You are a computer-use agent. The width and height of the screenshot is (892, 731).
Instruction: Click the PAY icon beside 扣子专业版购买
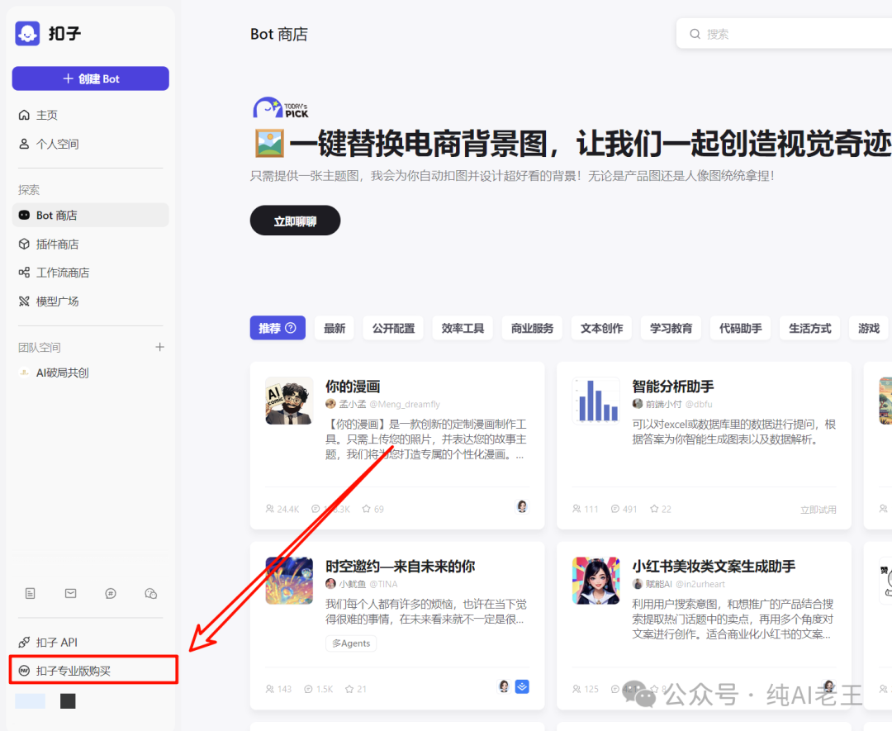[x=24, y=671]
